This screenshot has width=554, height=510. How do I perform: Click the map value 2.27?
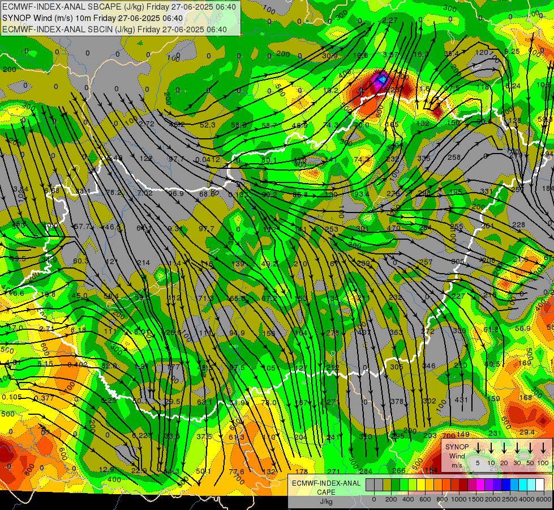coord(390,20)
